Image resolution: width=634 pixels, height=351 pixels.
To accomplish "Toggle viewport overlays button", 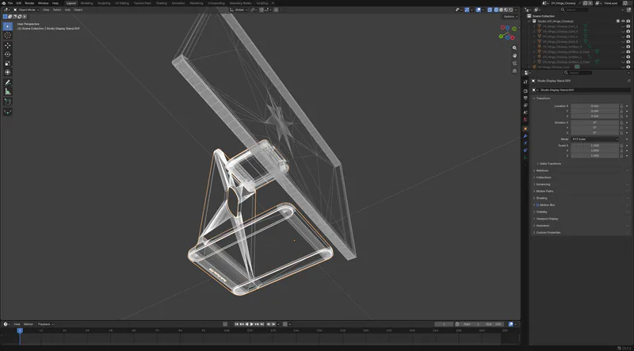I will point(478,10).
